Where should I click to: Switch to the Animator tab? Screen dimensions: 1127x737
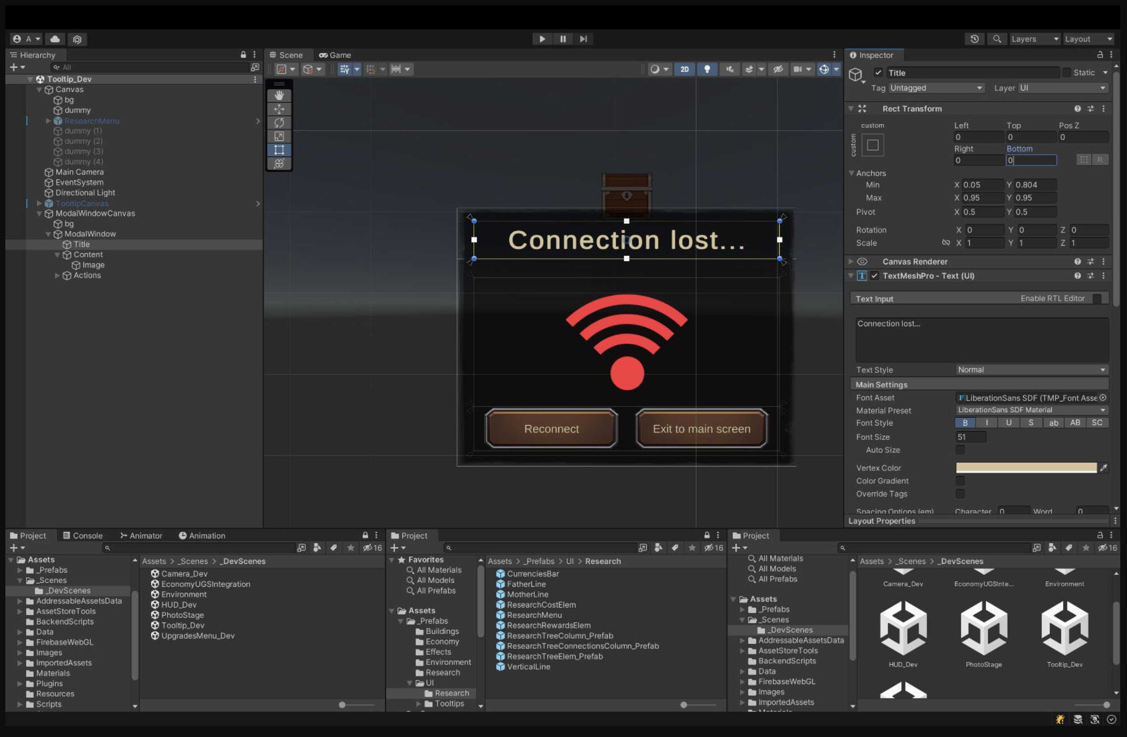(x=141, y=535)
